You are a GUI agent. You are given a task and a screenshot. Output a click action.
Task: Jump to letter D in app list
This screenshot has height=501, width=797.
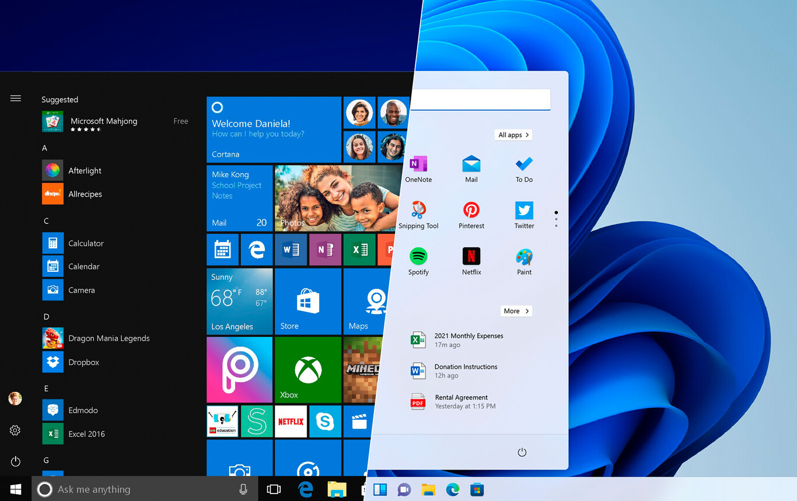click(x=46, y=317)
